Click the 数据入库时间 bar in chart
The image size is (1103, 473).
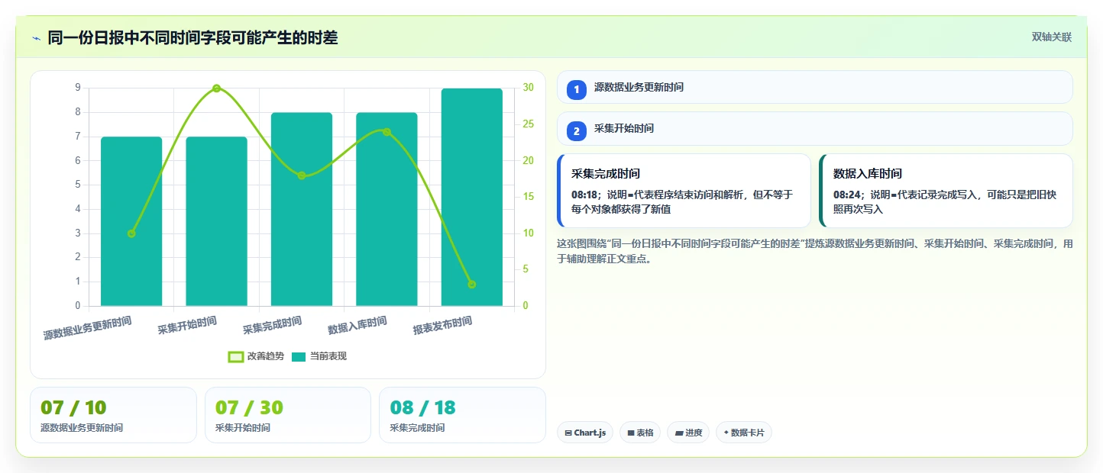pos(387,209)
